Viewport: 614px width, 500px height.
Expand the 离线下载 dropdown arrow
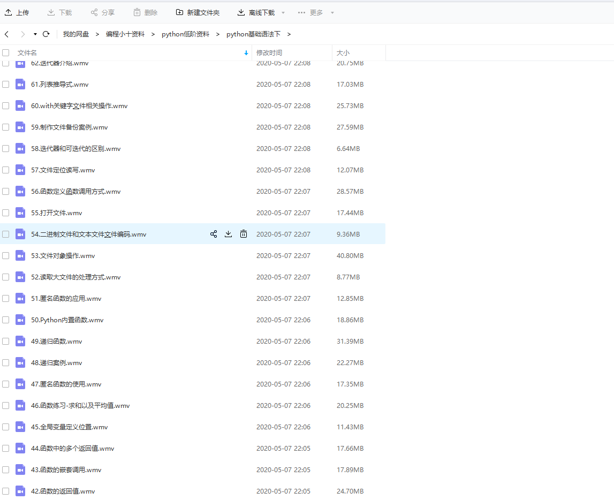point(283,12)
